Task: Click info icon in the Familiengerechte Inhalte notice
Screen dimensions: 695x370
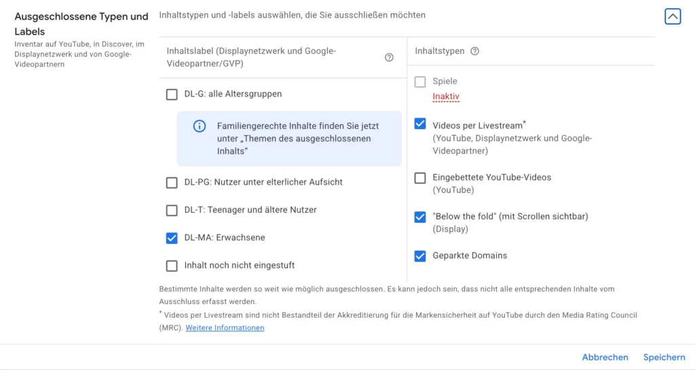Action: point(200,126)
